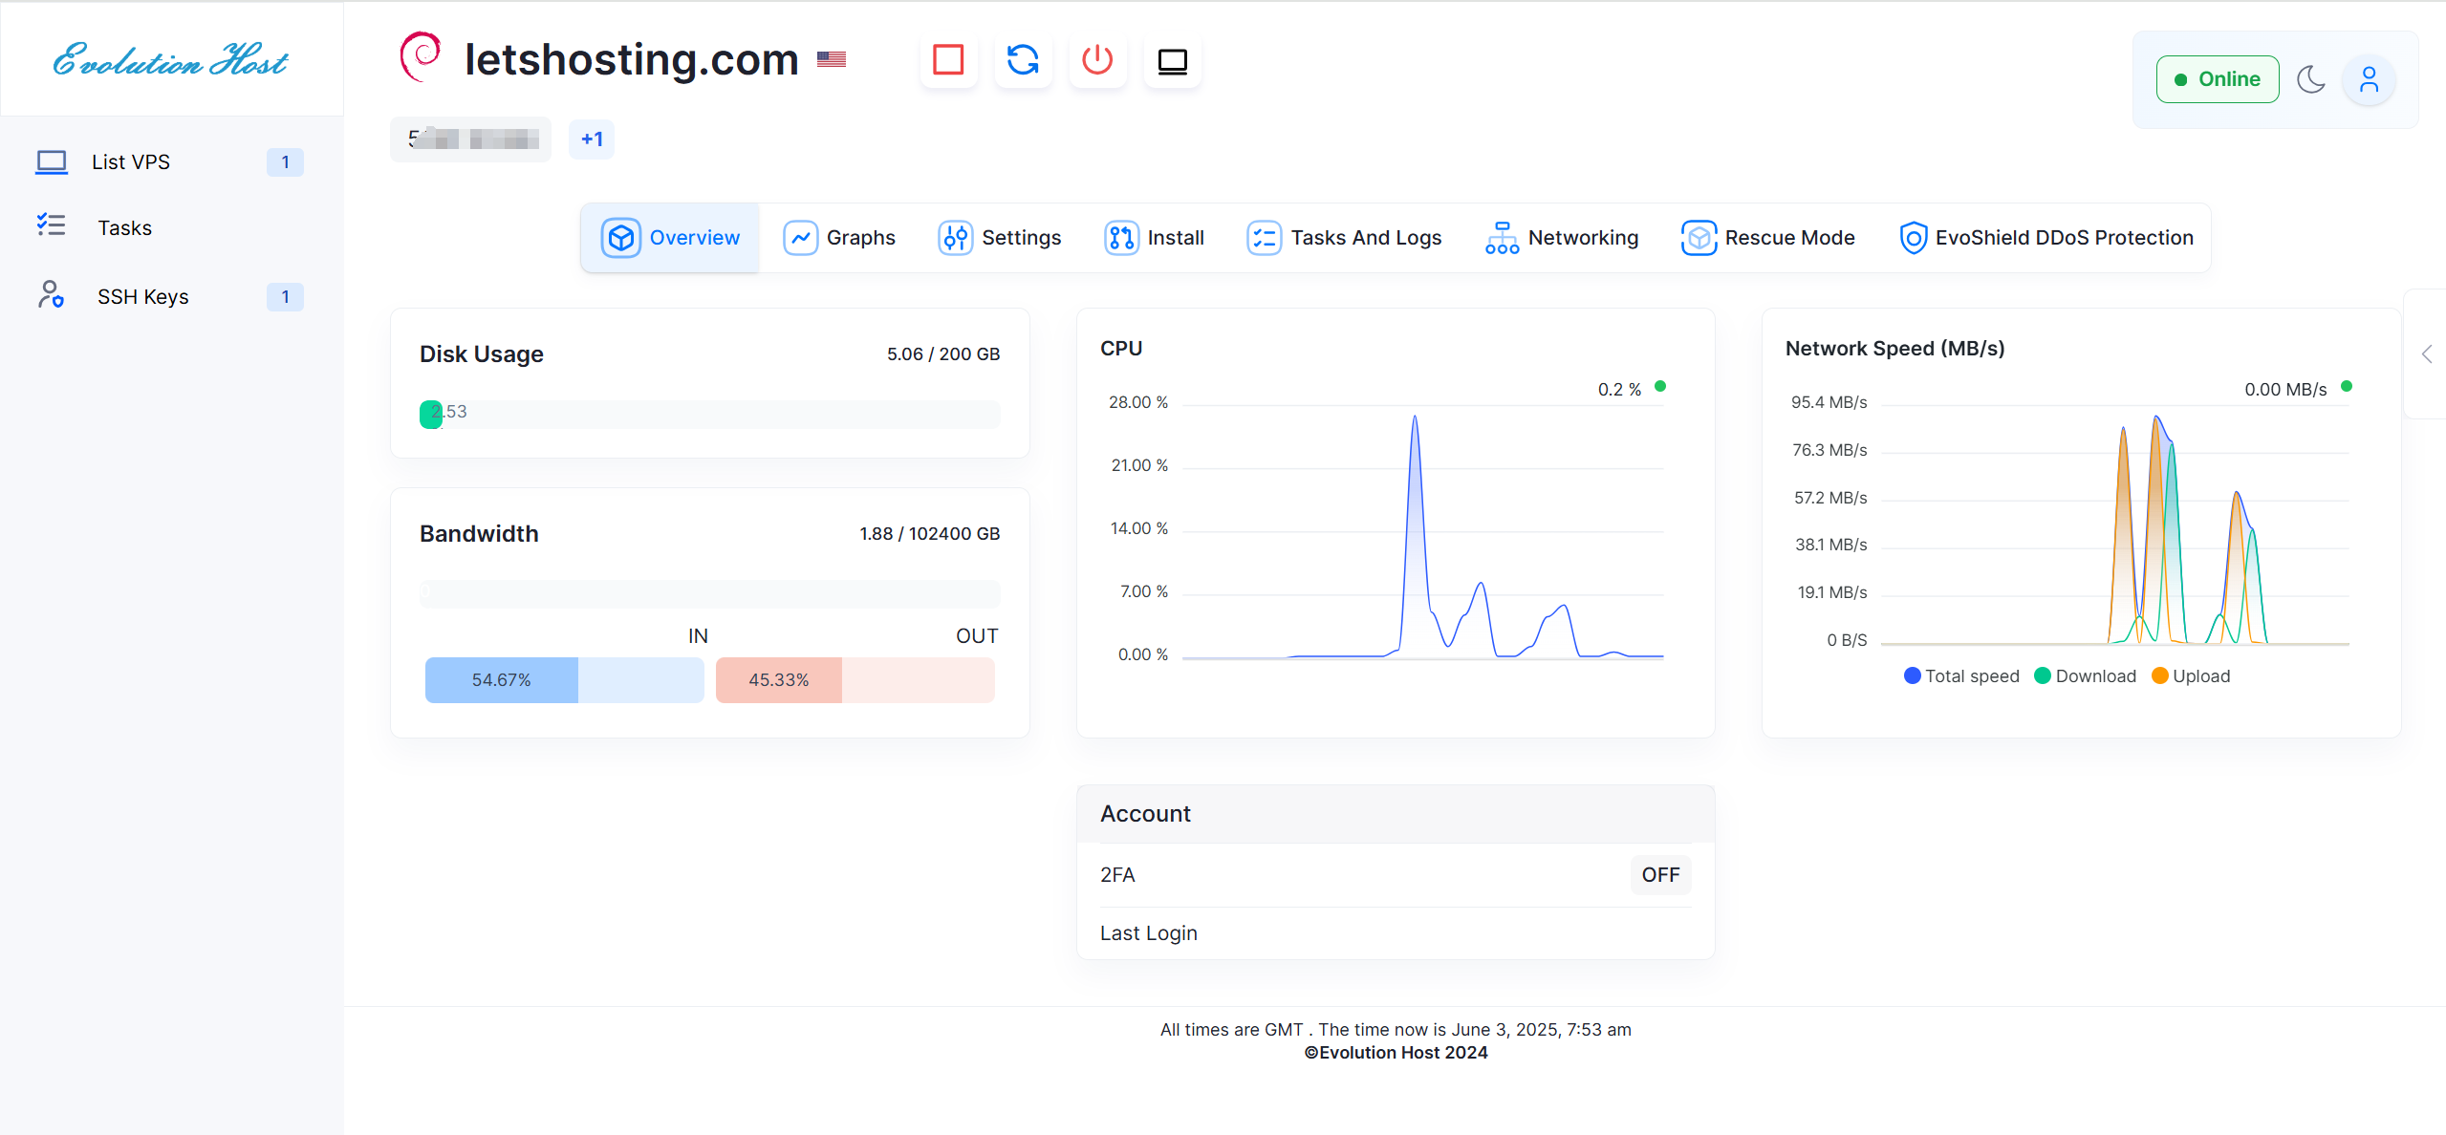Click the IN 54.67% bandwidth bar

(x=564, y=680)
